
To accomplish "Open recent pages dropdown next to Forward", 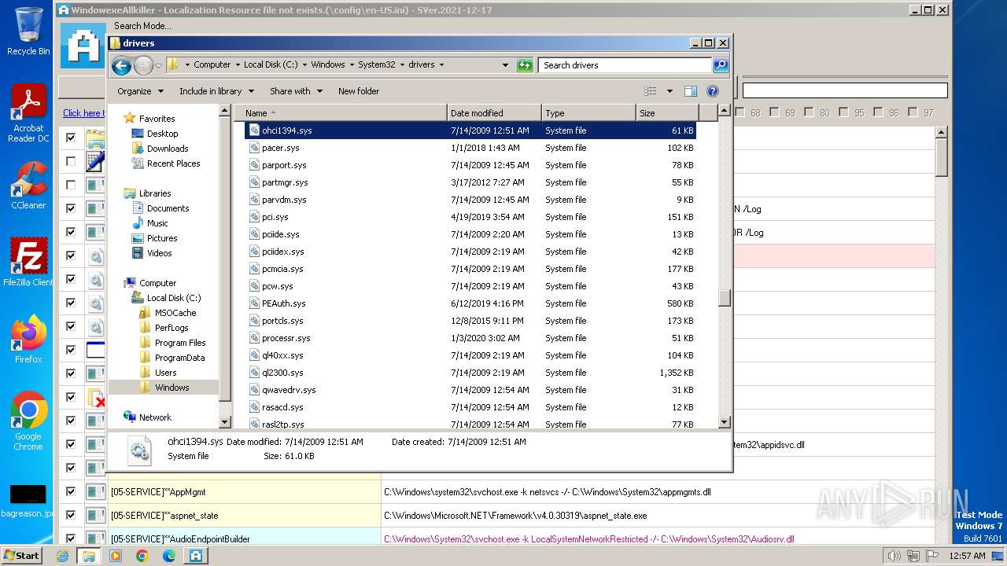I will pyautogui.click(x=158, y=65).
